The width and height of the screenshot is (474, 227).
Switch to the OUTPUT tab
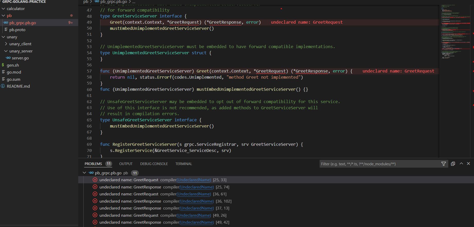(x=126, y=164)
